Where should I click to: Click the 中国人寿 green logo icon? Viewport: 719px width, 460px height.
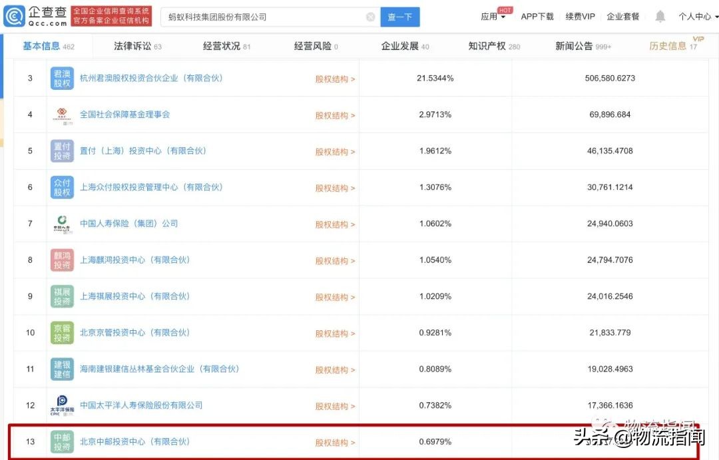[x=61, y=223]
